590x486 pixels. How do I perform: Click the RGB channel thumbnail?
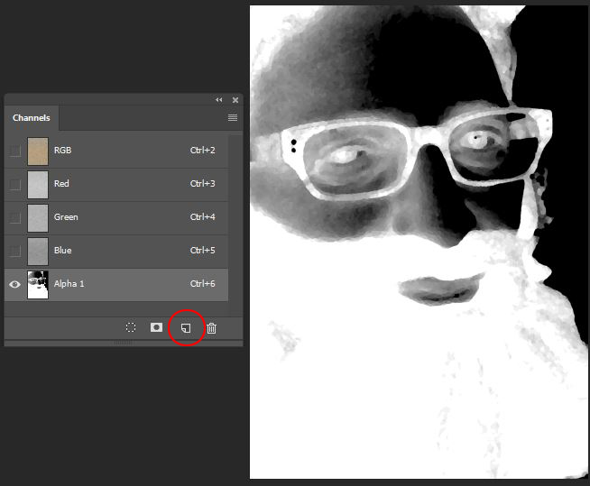(38, 151)
